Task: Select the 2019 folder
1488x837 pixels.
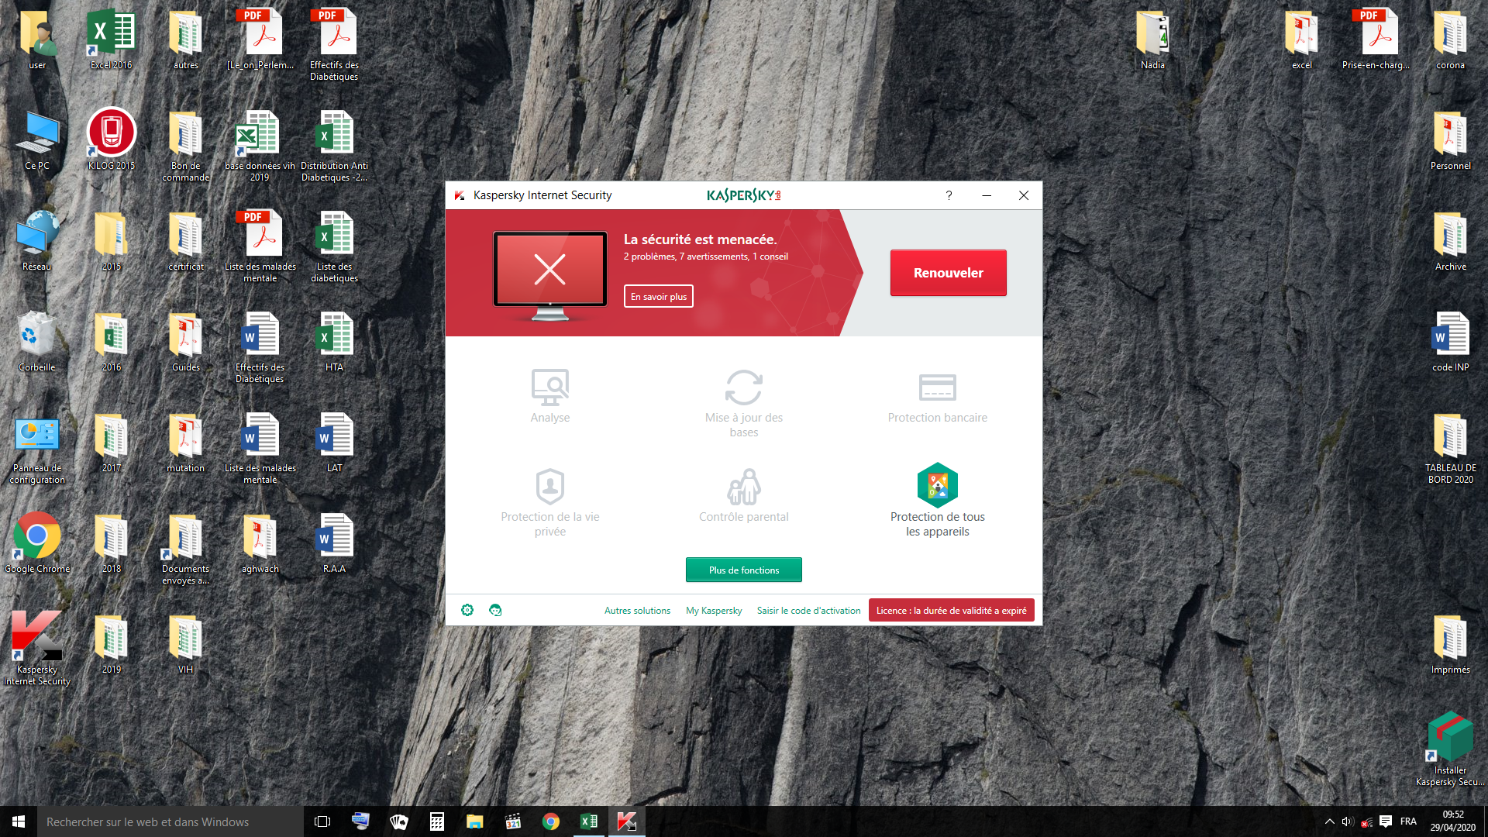Action: pyautogui.click(x=111, y=643)
